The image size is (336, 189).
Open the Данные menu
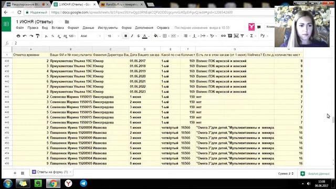click(x=88, y=28)
